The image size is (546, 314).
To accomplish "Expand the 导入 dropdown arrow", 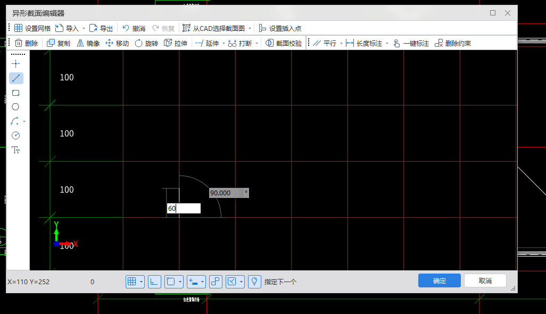I will click(x=84, y=29).
